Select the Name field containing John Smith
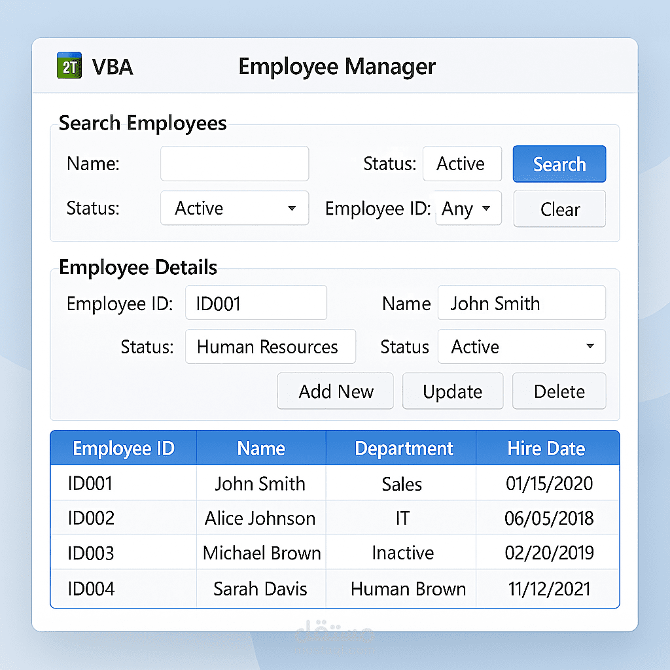This screenshot has height=670, width=670. (521, 303)
